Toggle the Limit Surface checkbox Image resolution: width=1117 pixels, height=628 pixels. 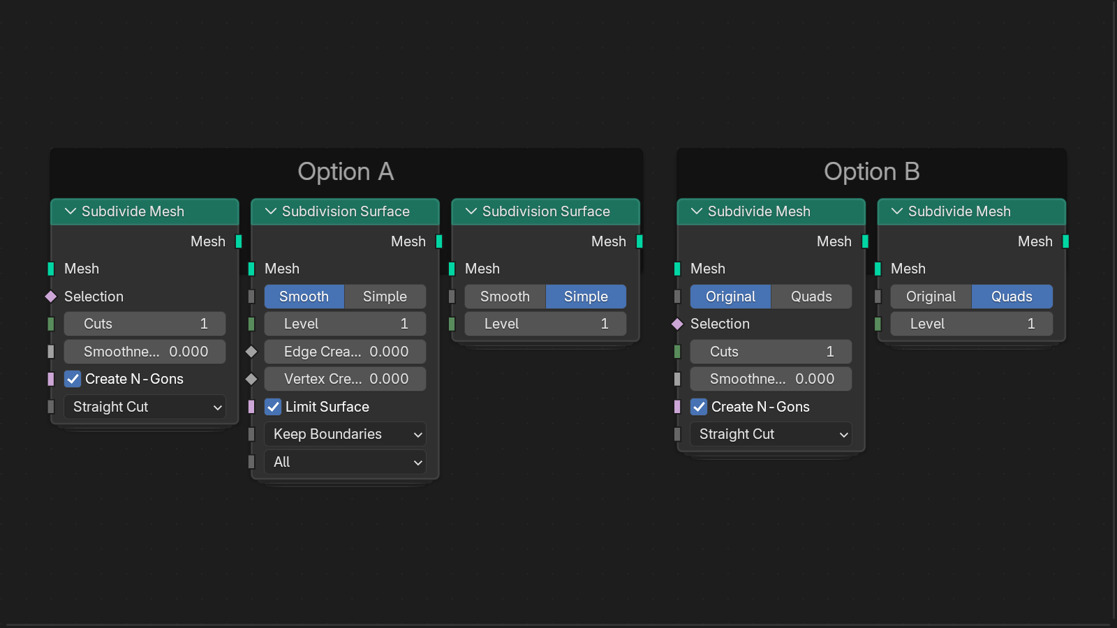click(x=273, y=407)
